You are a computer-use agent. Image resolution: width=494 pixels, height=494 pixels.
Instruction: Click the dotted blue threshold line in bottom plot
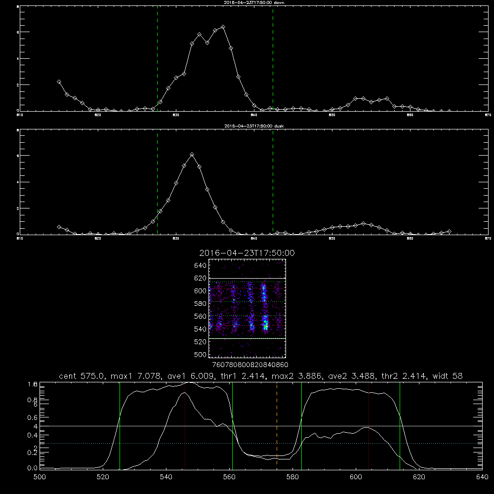(x=261, y=443)
